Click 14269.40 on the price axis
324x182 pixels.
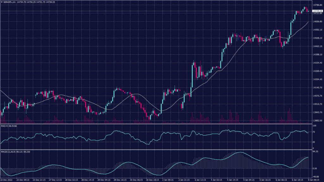tap(316, 71)
